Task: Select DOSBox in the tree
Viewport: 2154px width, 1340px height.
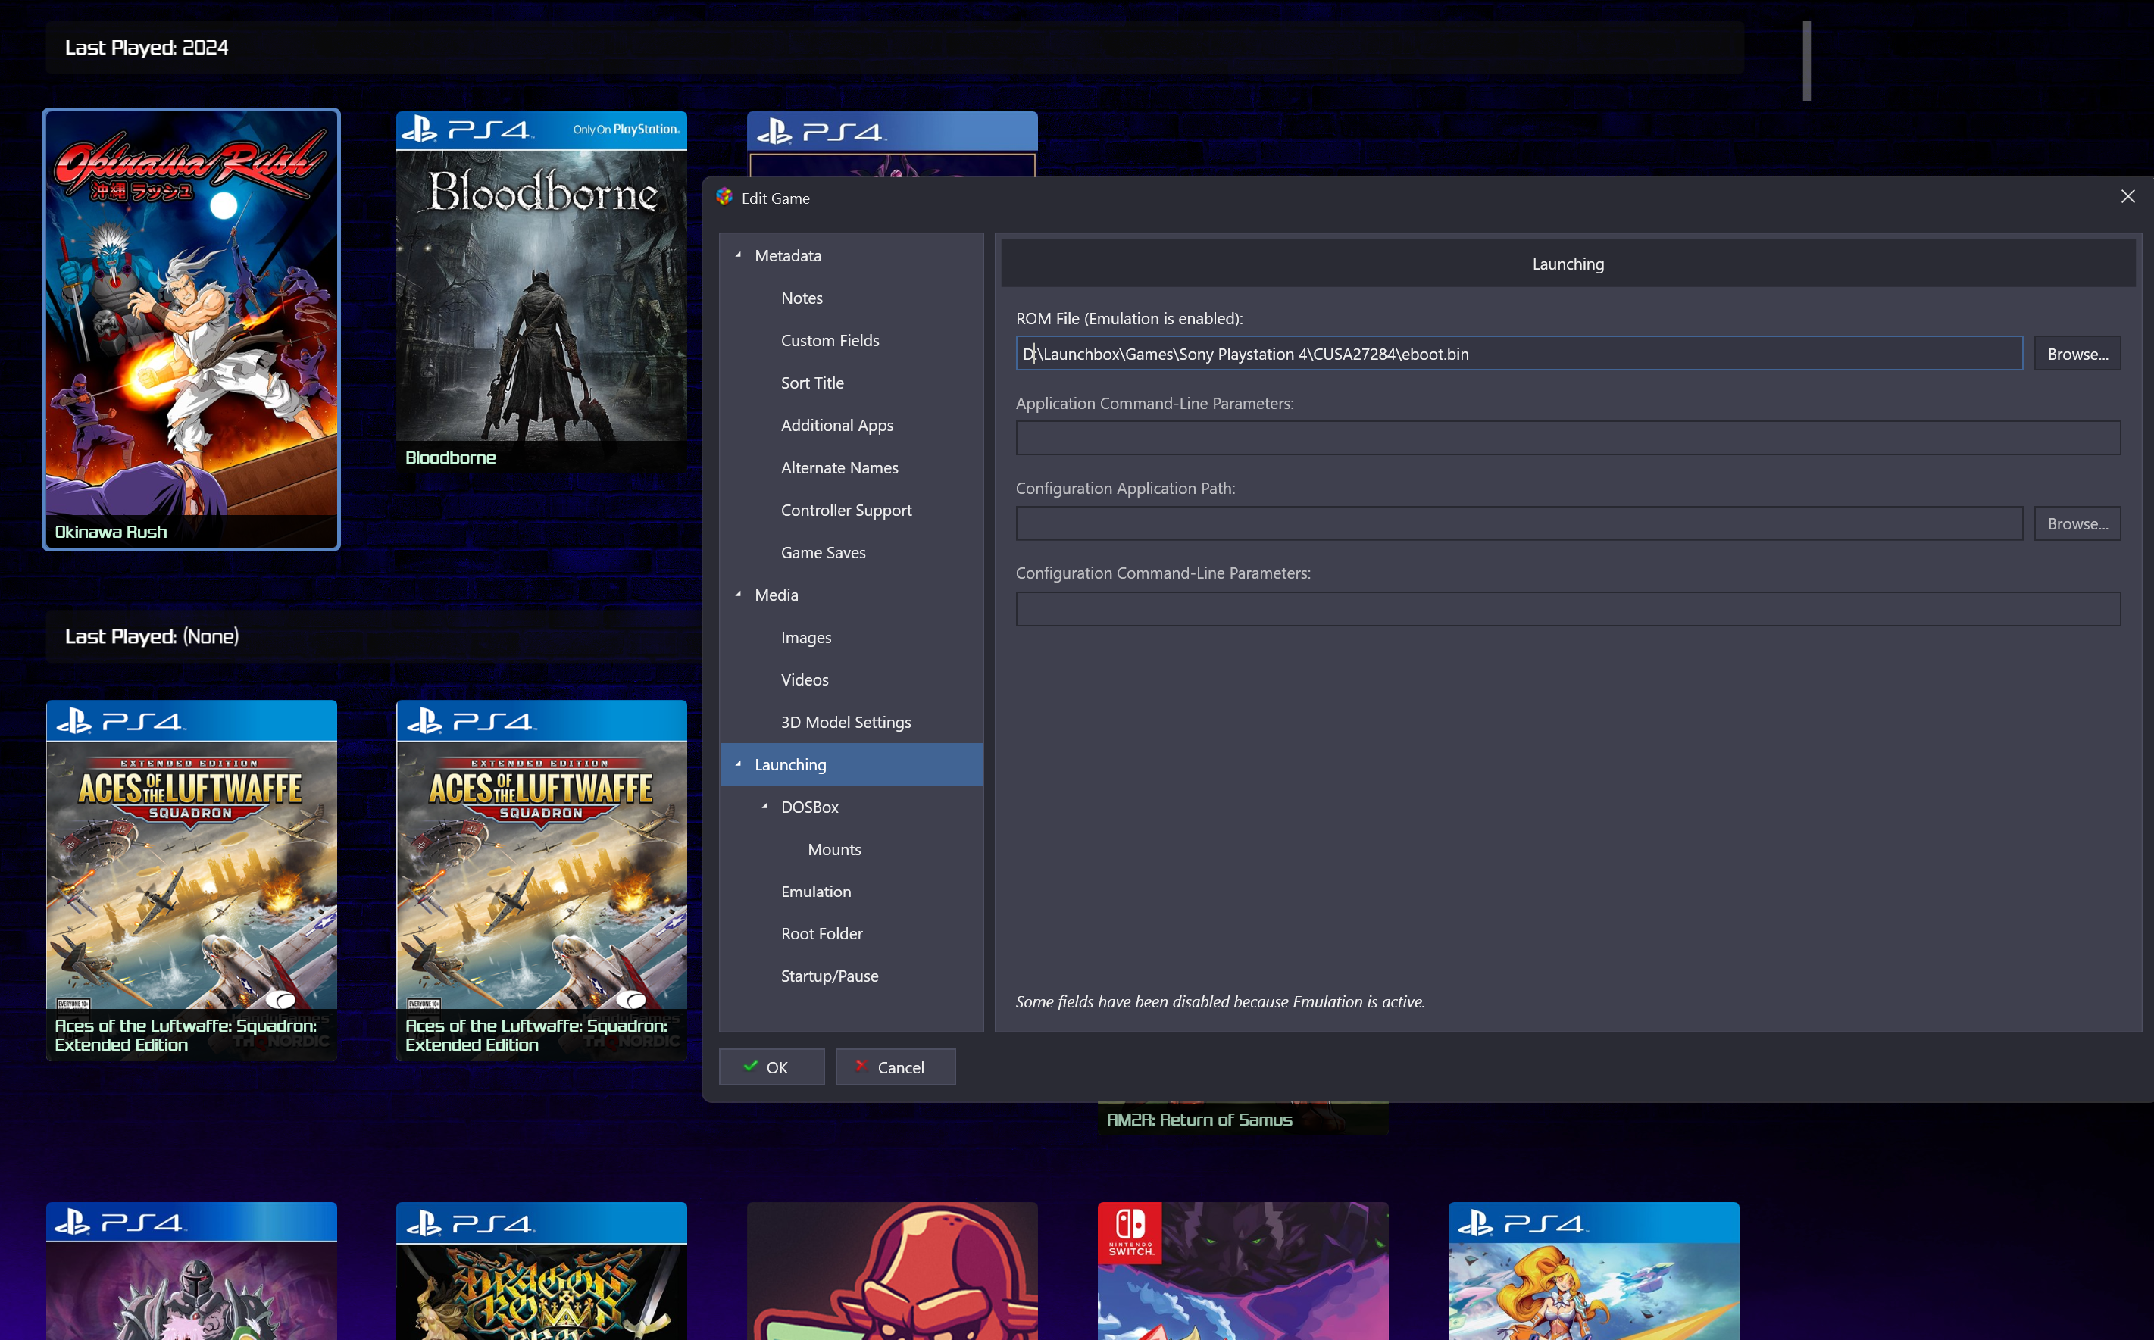Action: 809,807
